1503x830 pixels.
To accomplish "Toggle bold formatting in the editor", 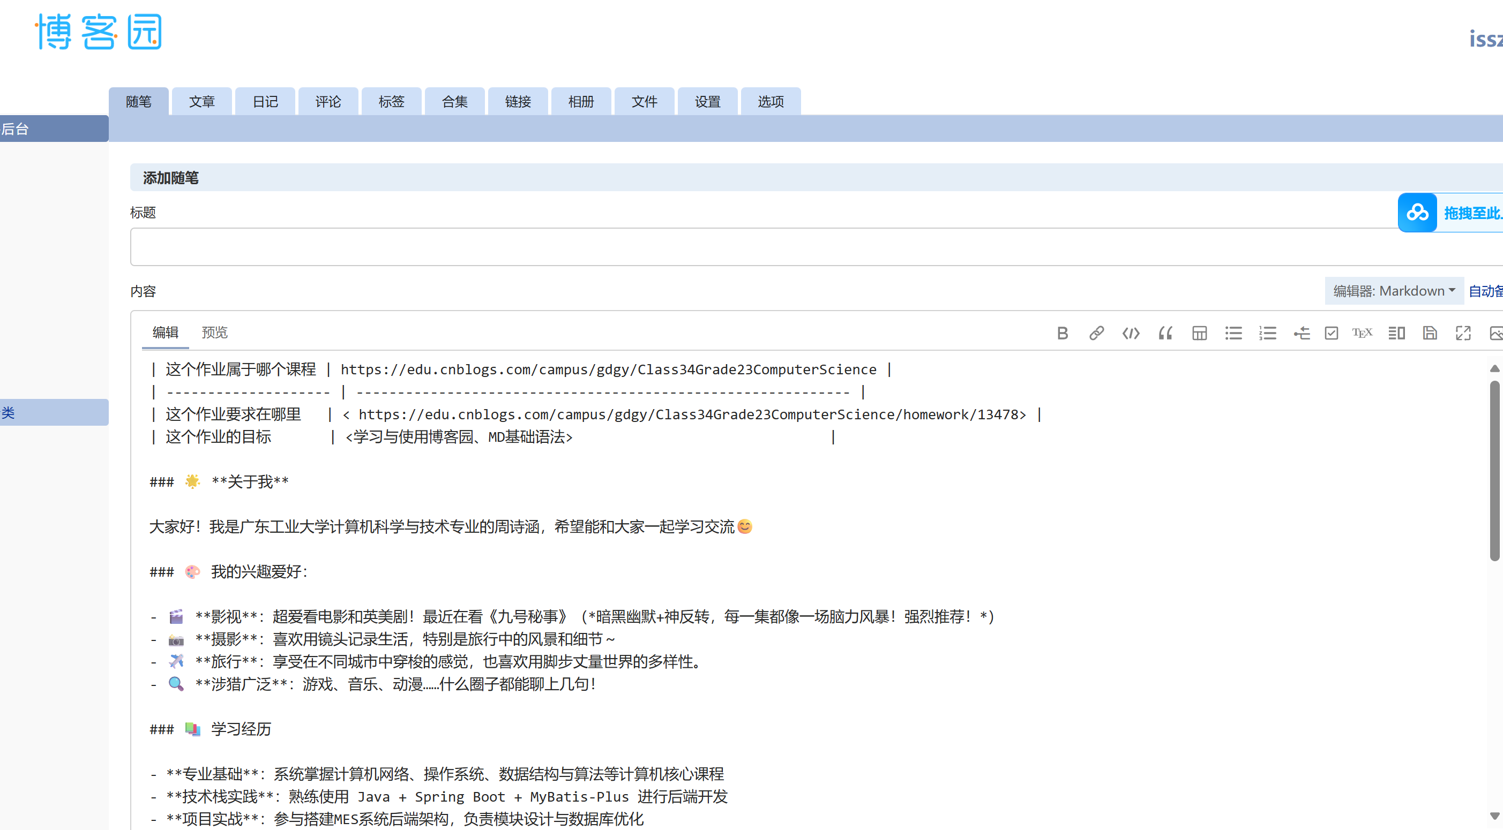I will coord(1062,333).
